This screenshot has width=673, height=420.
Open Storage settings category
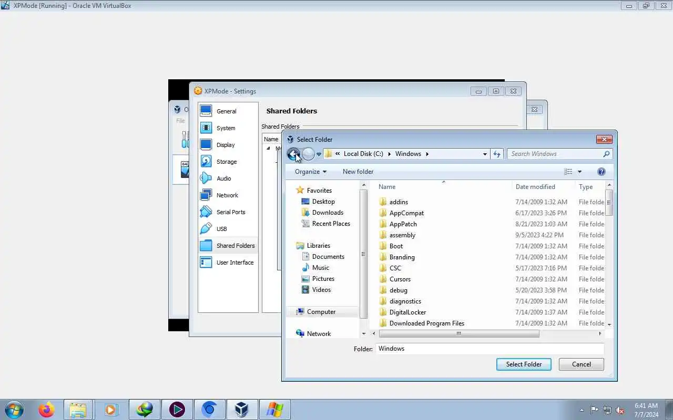(x=228, y=162)
